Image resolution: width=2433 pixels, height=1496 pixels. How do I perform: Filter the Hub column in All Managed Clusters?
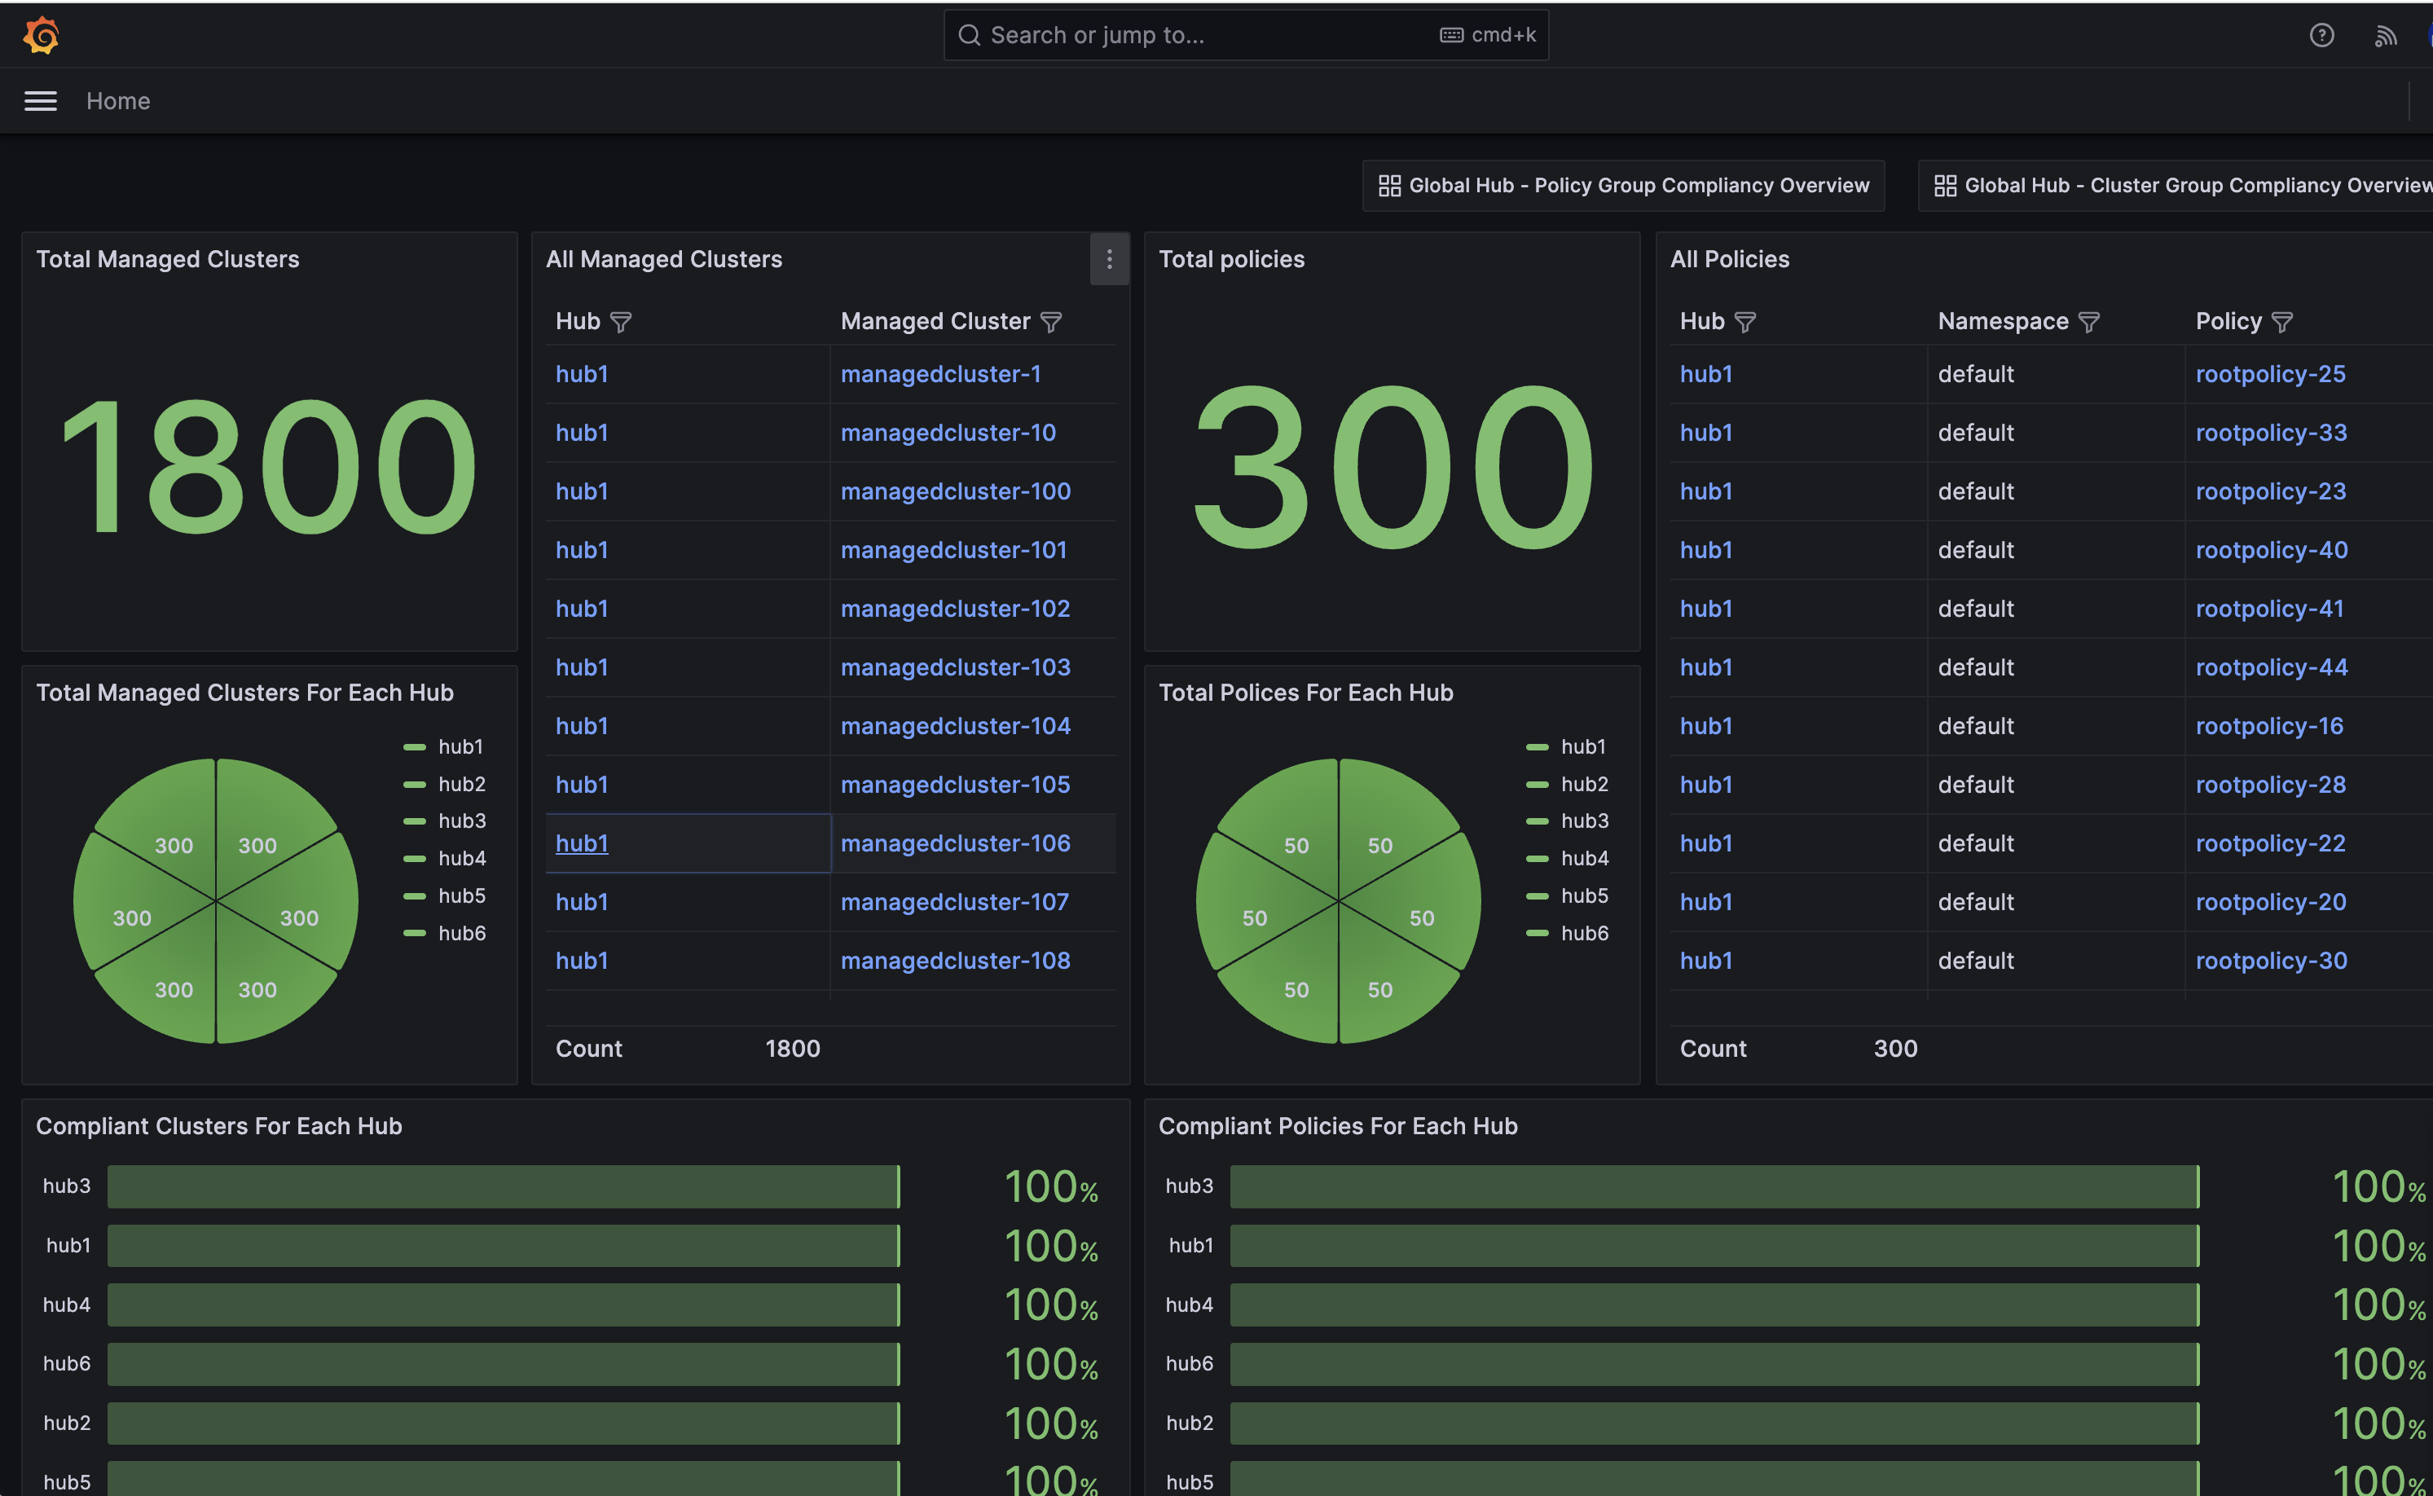pyautogui.click(x=620, y=323)
